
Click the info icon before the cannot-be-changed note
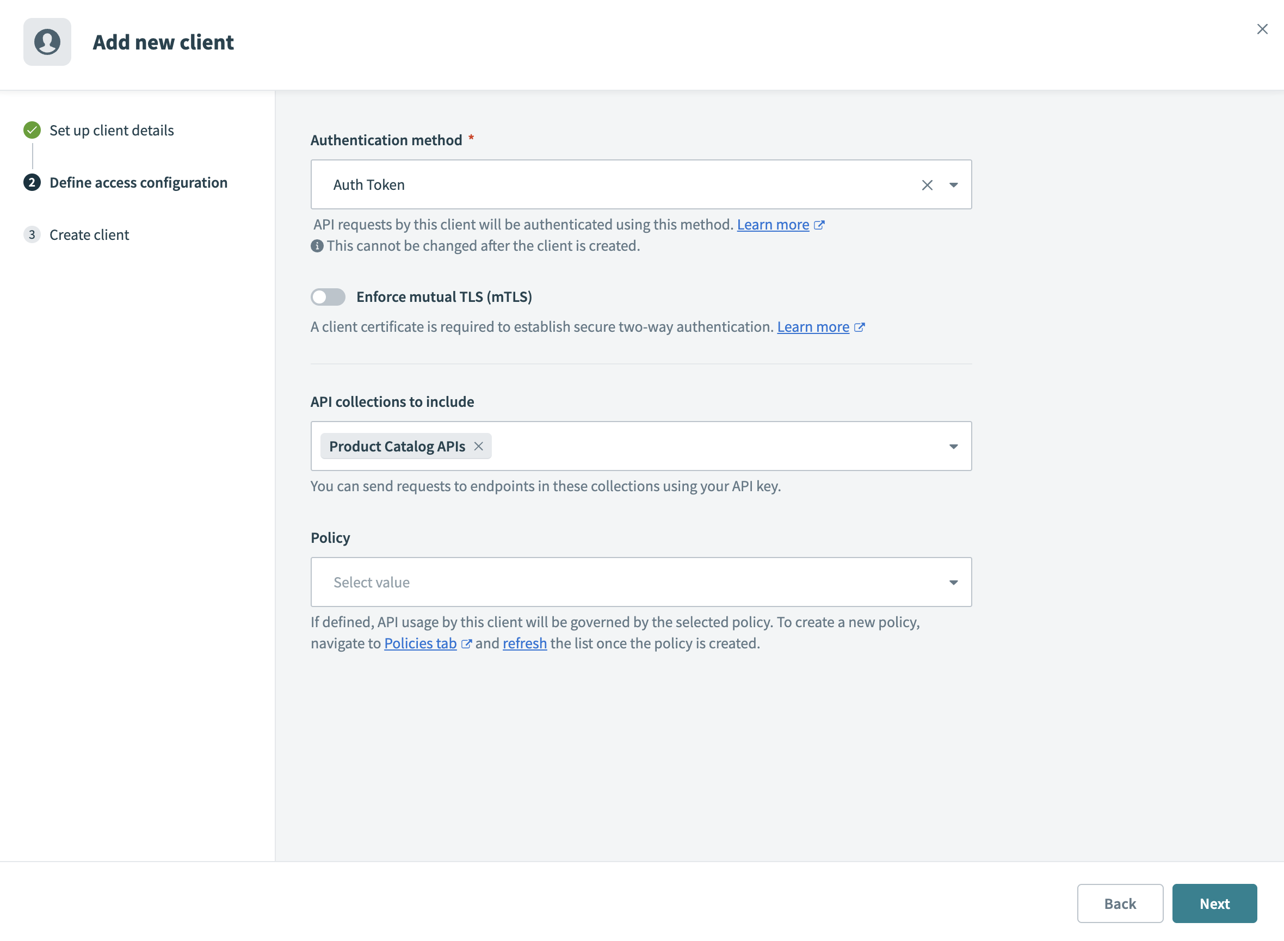317,246
